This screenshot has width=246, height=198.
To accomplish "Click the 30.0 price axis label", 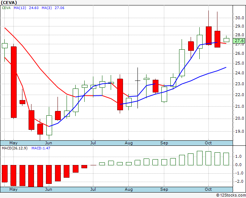I will point(239,18).
